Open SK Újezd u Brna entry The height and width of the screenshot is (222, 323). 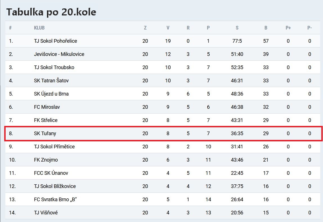point(51,94)
